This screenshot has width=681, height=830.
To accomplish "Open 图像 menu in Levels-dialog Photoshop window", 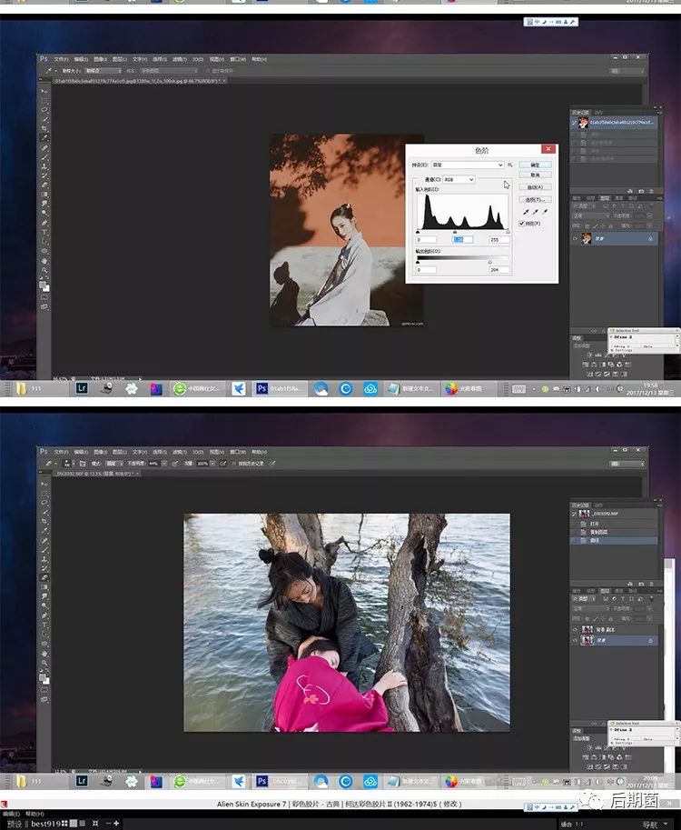I will click(100, 60).
